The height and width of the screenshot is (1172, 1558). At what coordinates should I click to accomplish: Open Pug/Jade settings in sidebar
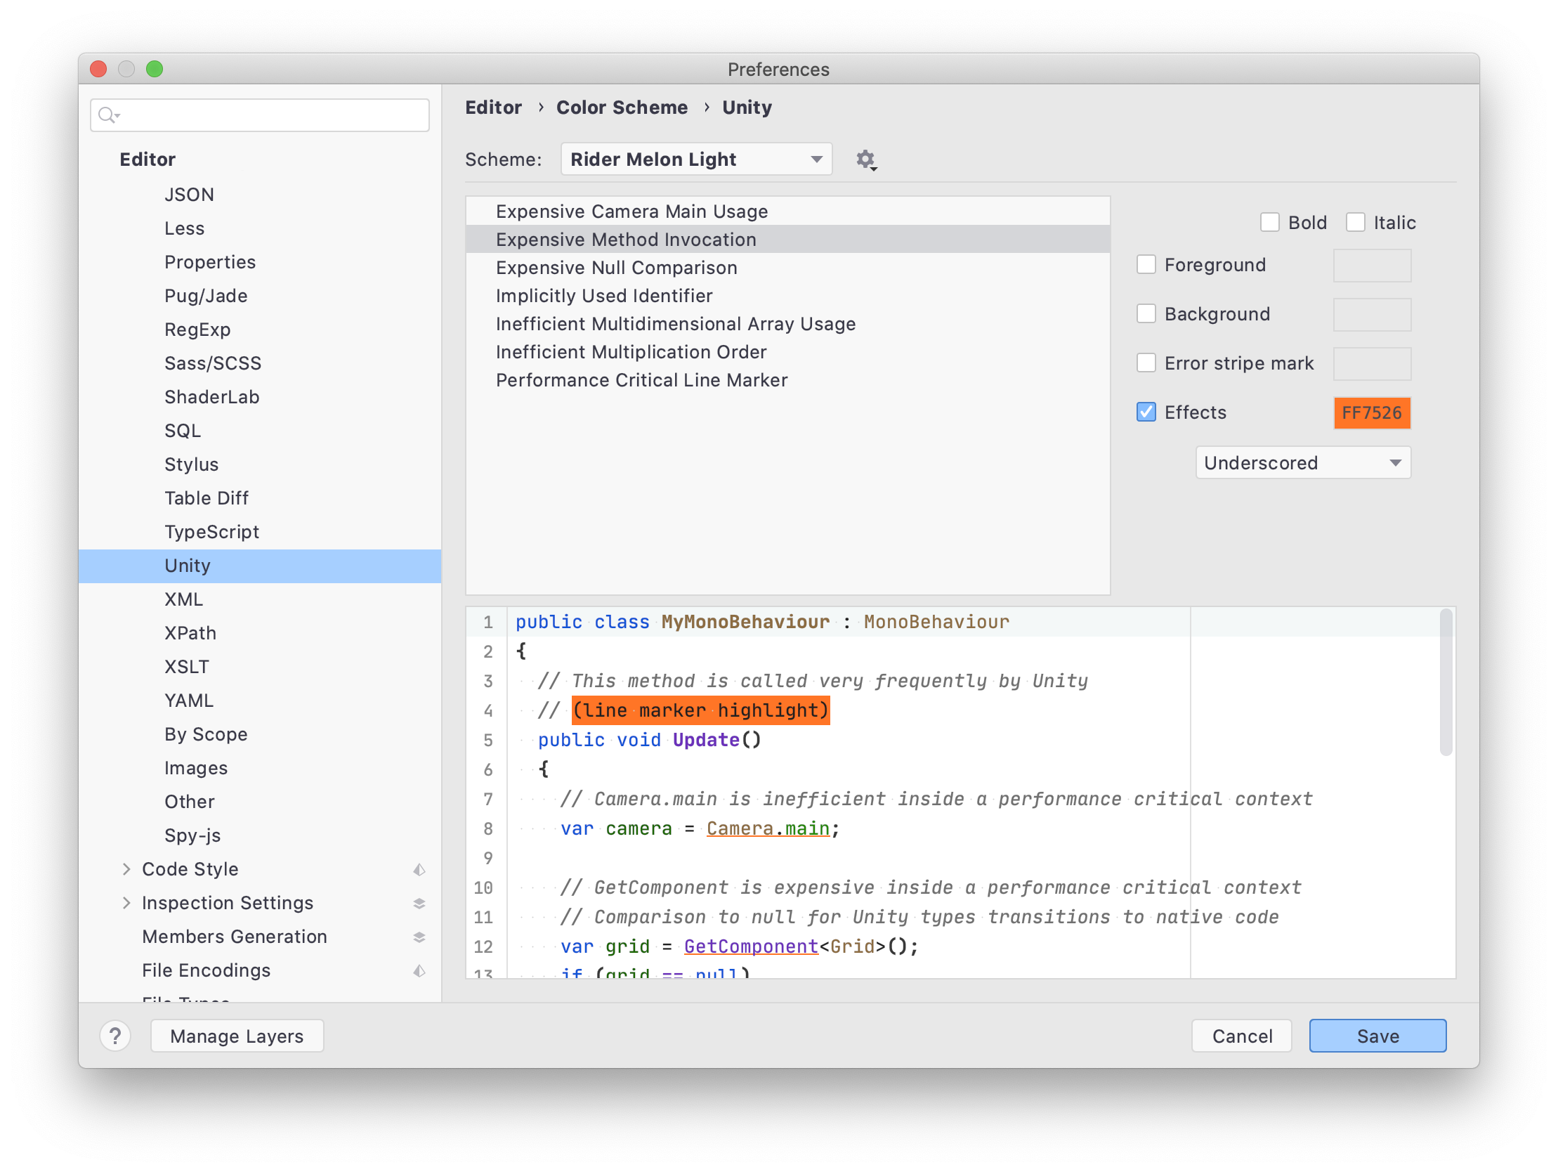pyautogui.click(x=260, y=297)
